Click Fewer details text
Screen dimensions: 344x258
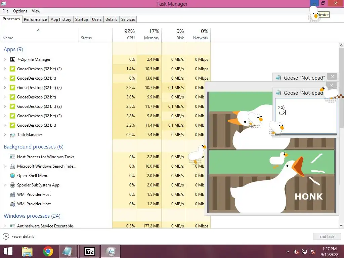(23, 236)
